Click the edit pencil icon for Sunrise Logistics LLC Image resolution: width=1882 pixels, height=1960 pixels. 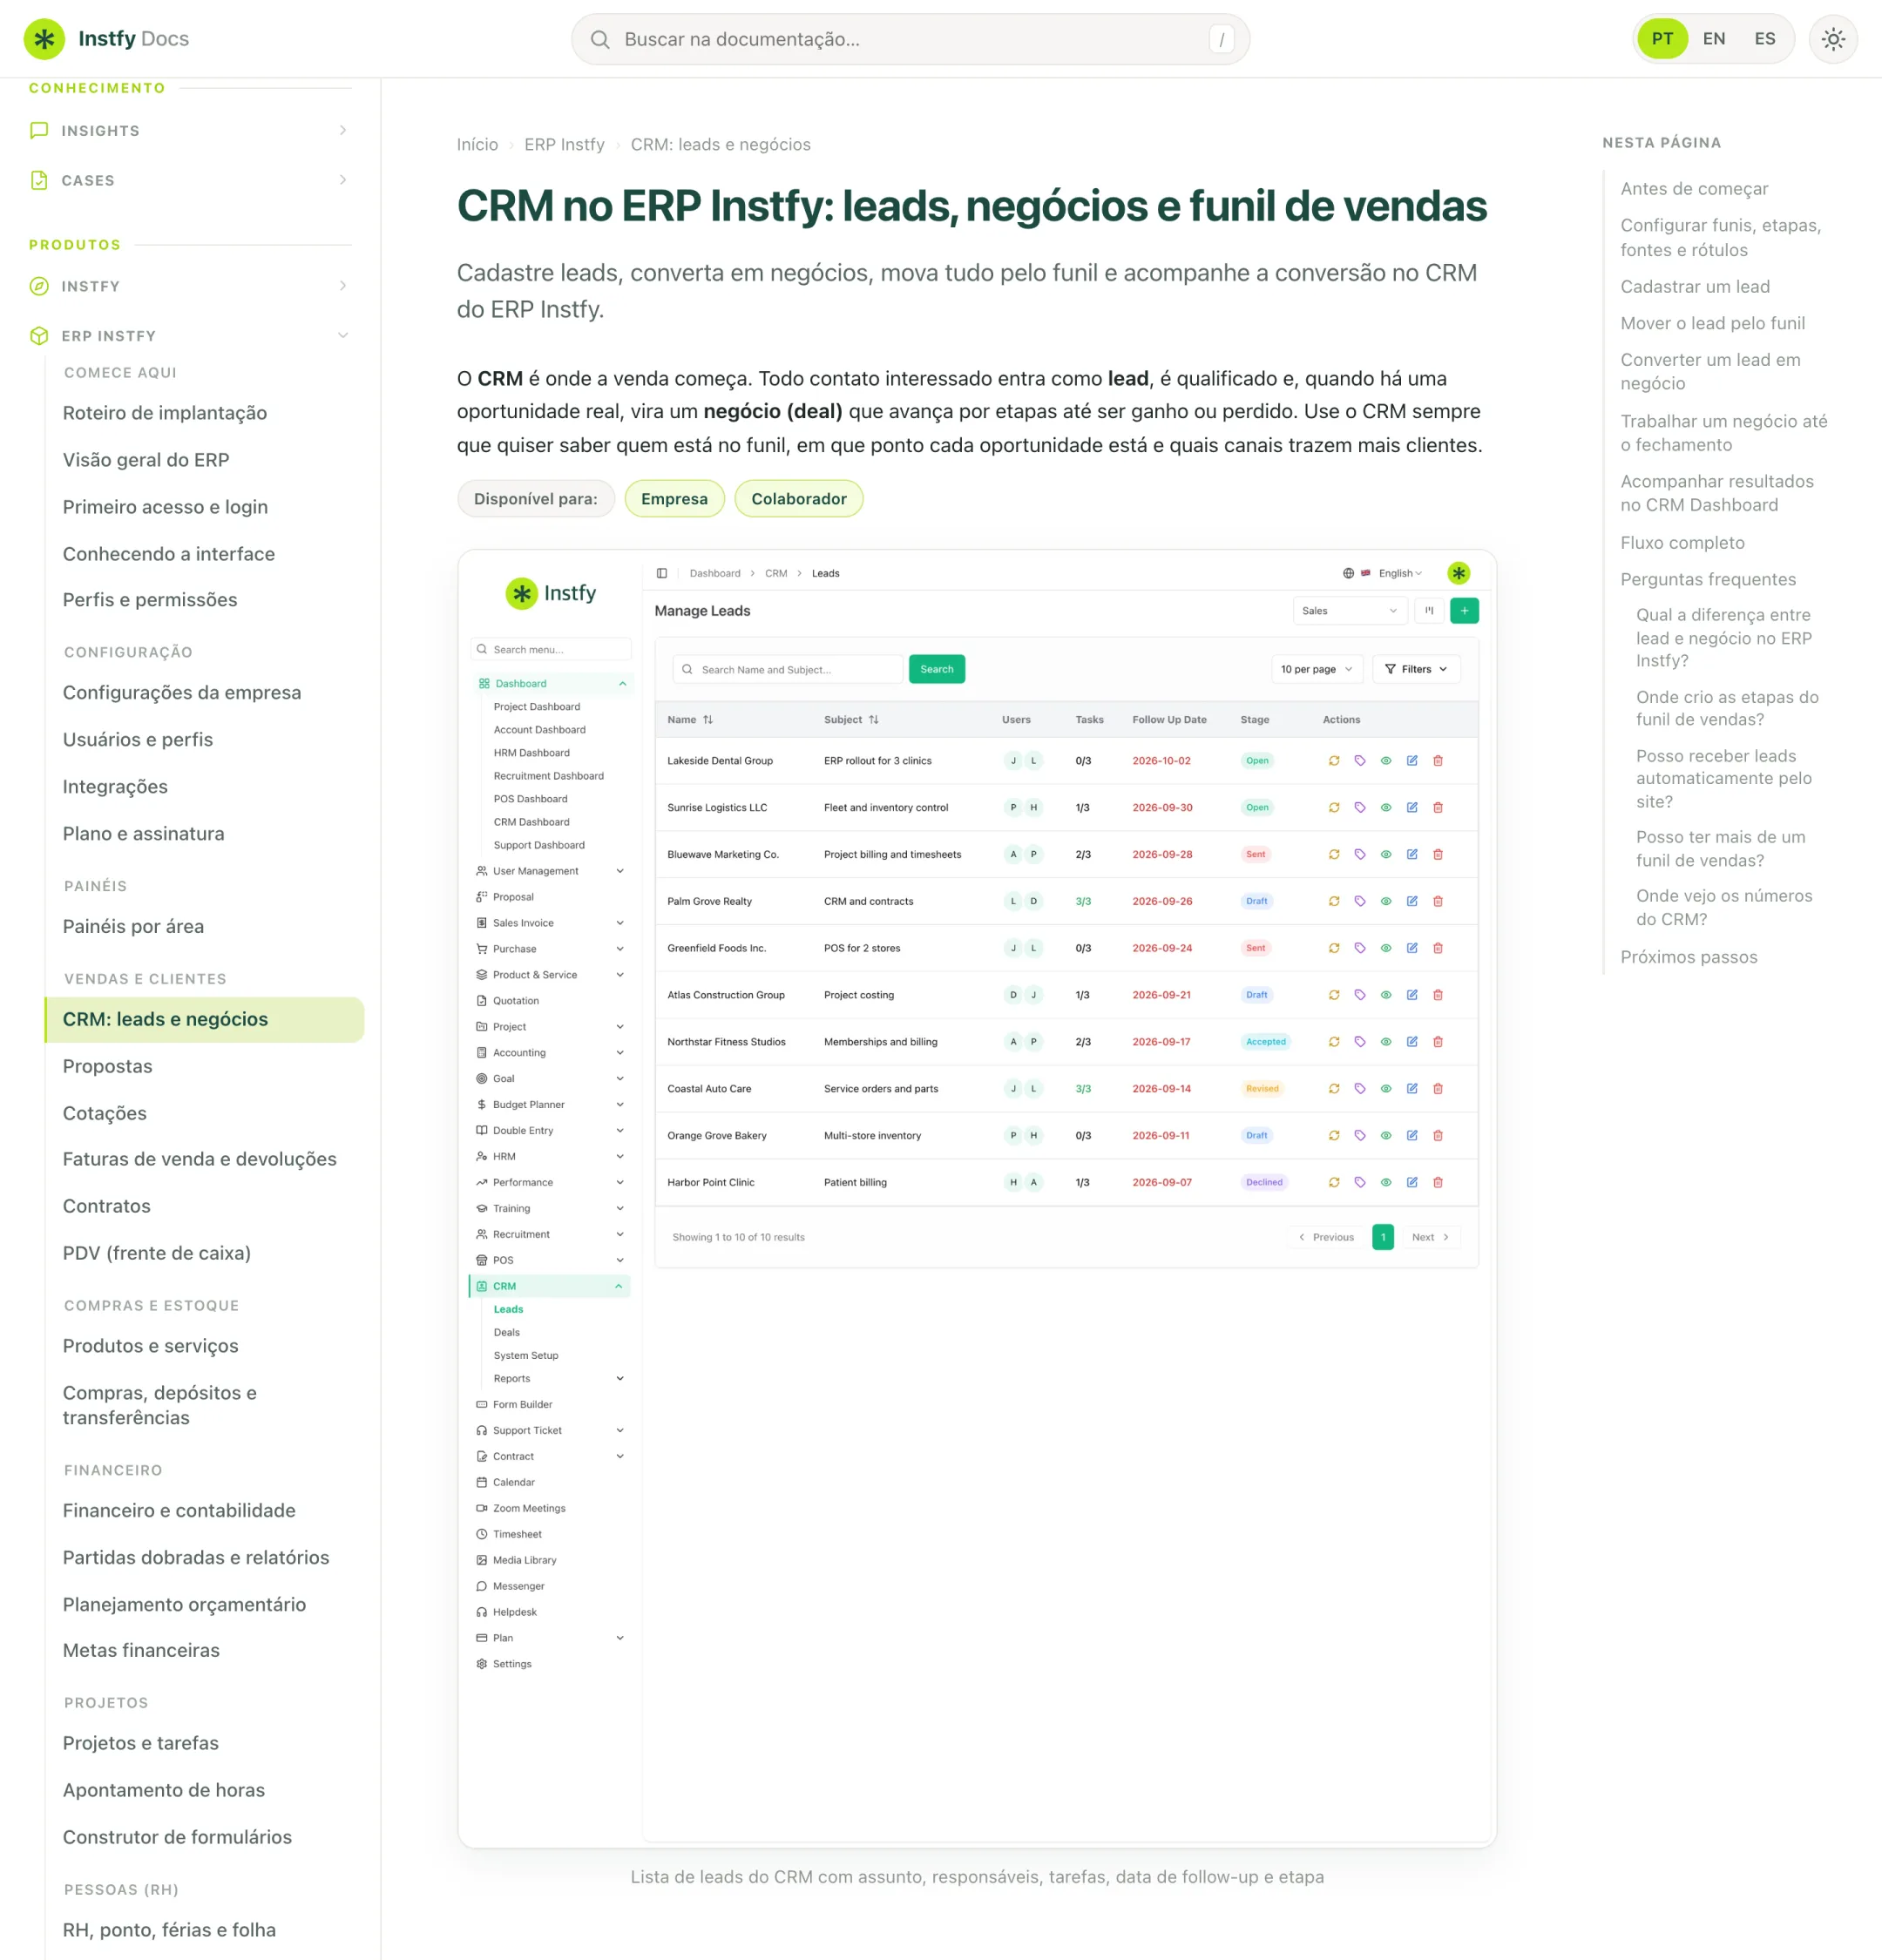click(1412, 808)
